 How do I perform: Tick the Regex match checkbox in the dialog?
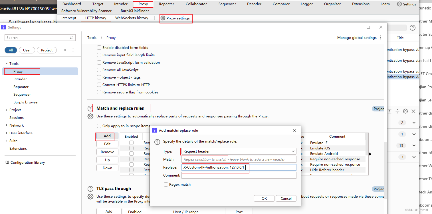(x=166, y=185)
